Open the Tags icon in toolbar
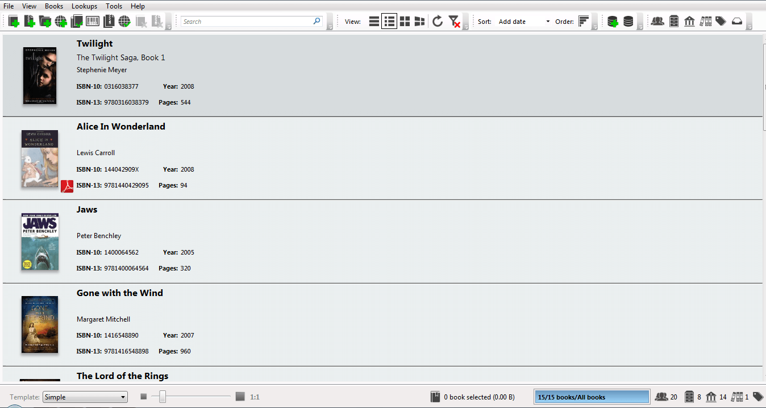This screenshot has height=408, width=766. click(x=721, y=22)
